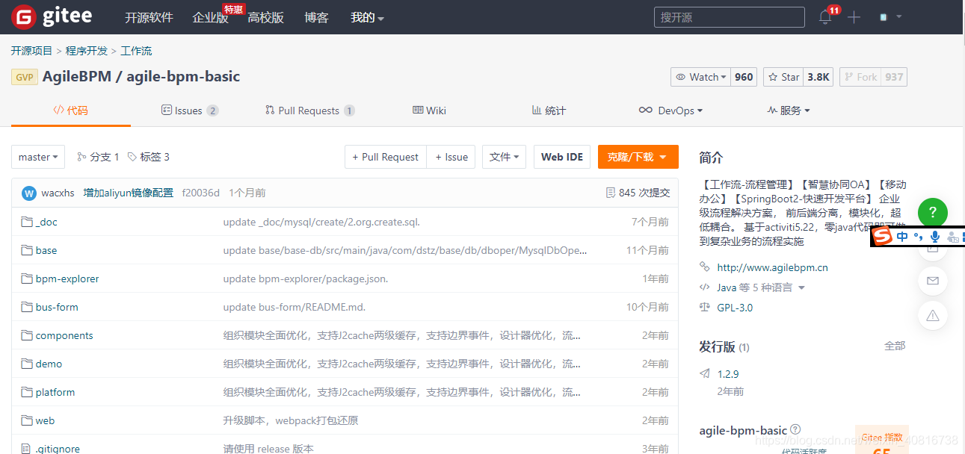Click the help icon beside agile-bpm-basic

[x=795, y=429]
